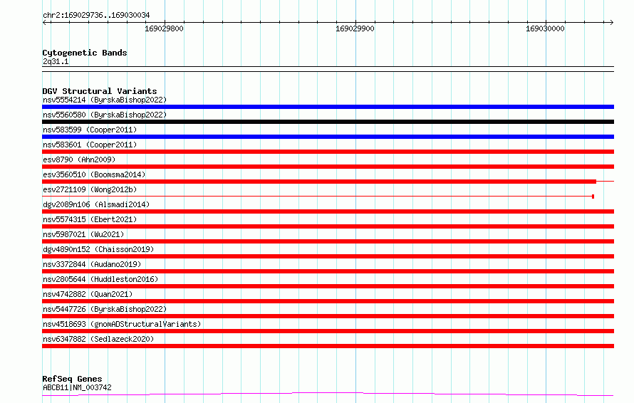Select the esv3560510 (Boomsma2014) variant label
The width and height of the screenshot is (634, 403).
pos(94,174)
